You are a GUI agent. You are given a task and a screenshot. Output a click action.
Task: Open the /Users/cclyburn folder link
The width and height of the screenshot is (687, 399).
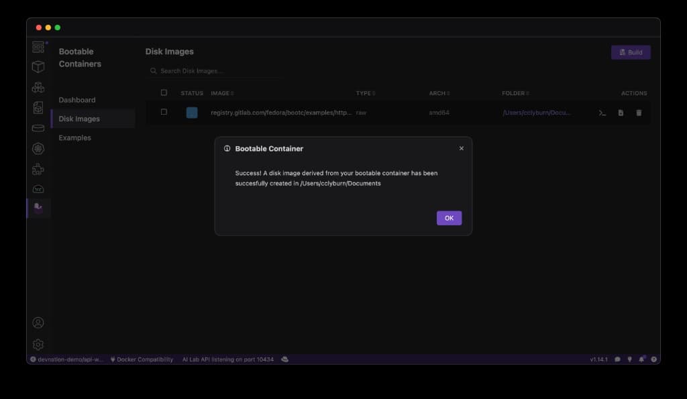537,113
